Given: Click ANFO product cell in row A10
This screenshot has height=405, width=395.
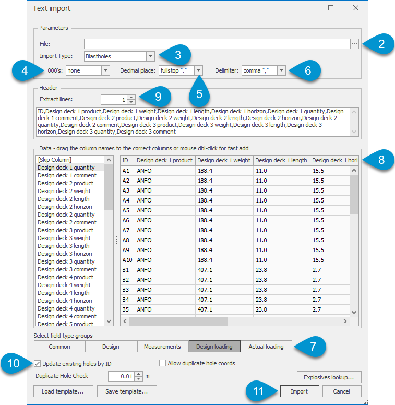Looking at the screenshot, I should 165,260.
